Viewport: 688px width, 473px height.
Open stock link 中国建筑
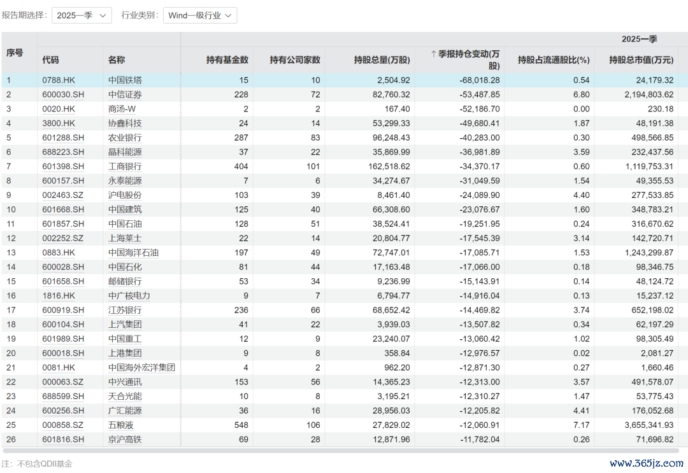click(125, 209)
